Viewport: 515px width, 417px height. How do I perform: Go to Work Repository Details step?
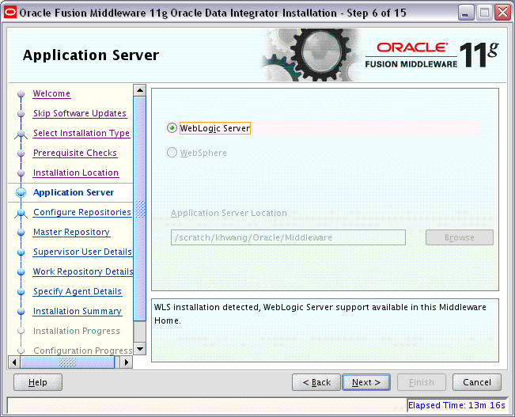tap(83, 271)
